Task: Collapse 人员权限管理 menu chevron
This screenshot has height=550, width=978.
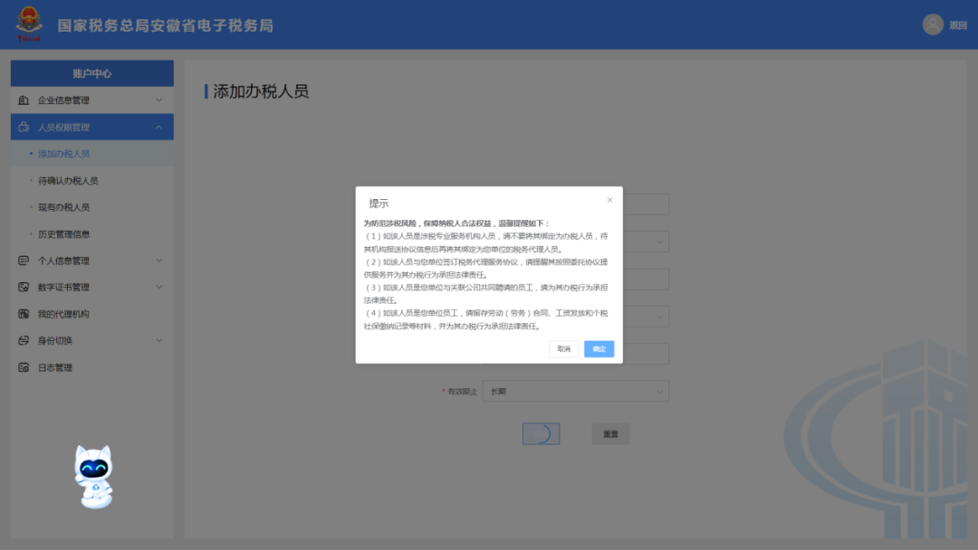Action: tap(159, 127)
